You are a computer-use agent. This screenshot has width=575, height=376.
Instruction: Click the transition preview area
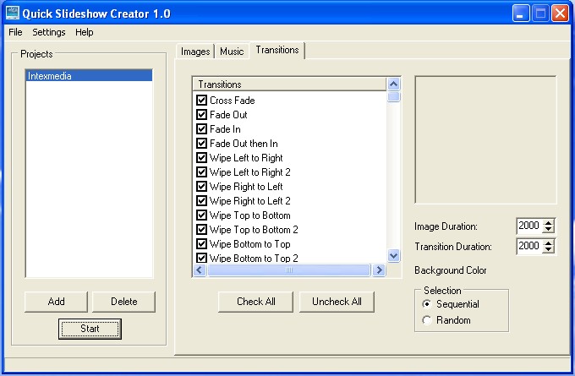point(485,139)
